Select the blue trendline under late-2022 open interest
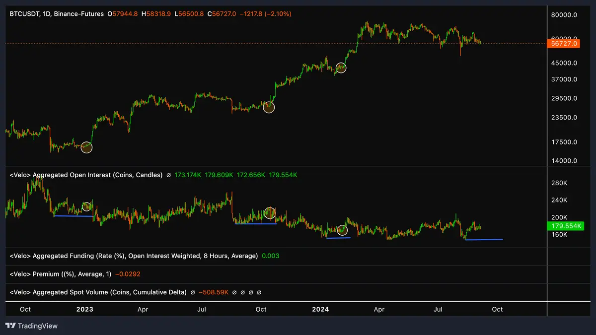 point(73,216)
